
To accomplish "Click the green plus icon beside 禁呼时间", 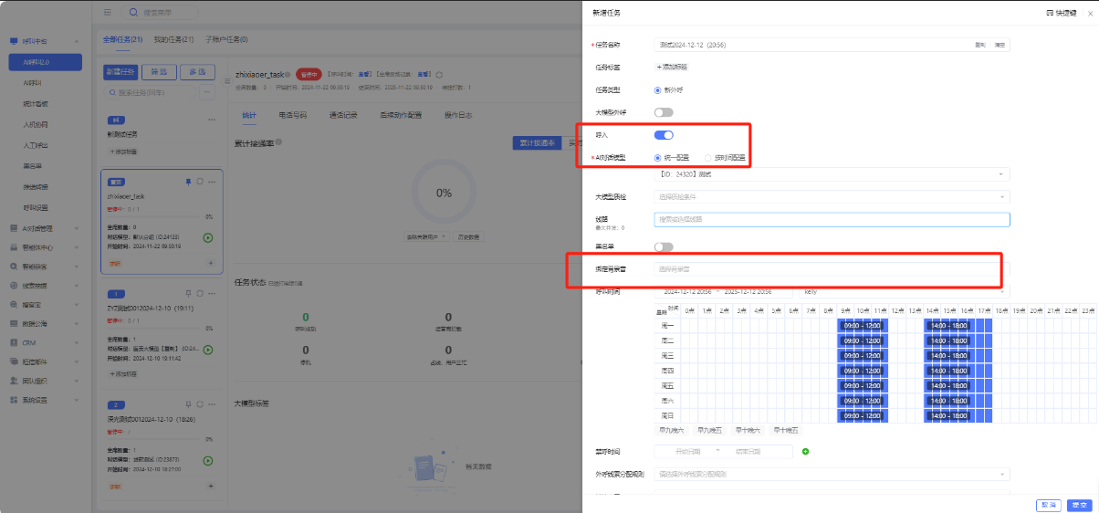I will click(x=805, y=452).
